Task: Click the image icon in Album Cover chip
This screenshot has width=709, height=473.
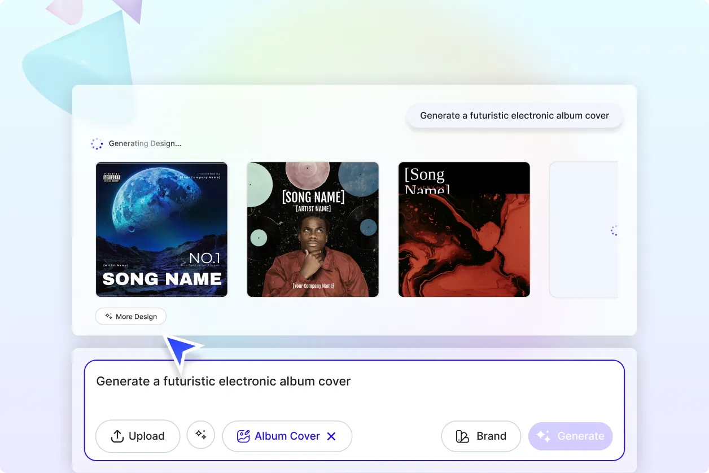Action: coord(243,436)
